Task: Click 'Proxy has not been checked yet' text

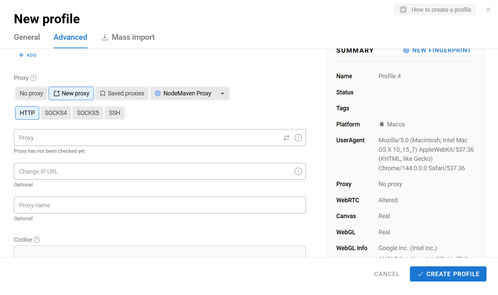Action: (x=49, y=151)
